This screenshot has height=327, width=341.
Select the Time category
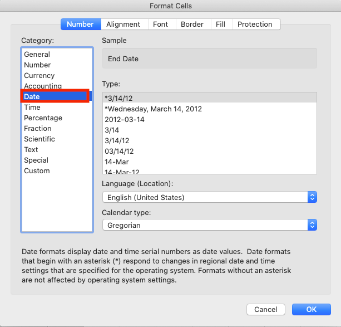(x=32, y=108)
